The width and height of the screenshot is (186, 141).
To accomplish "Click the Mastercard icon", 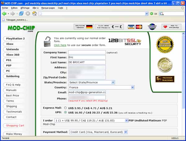I will (139, 27).
